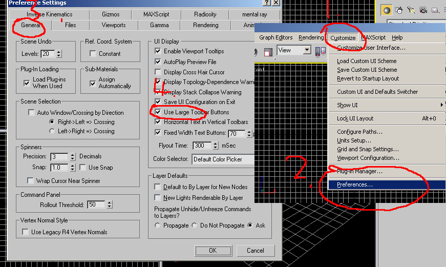Switch to the MAXScript preferences tab
The image size is (446, 267).
tap(156, 14)
